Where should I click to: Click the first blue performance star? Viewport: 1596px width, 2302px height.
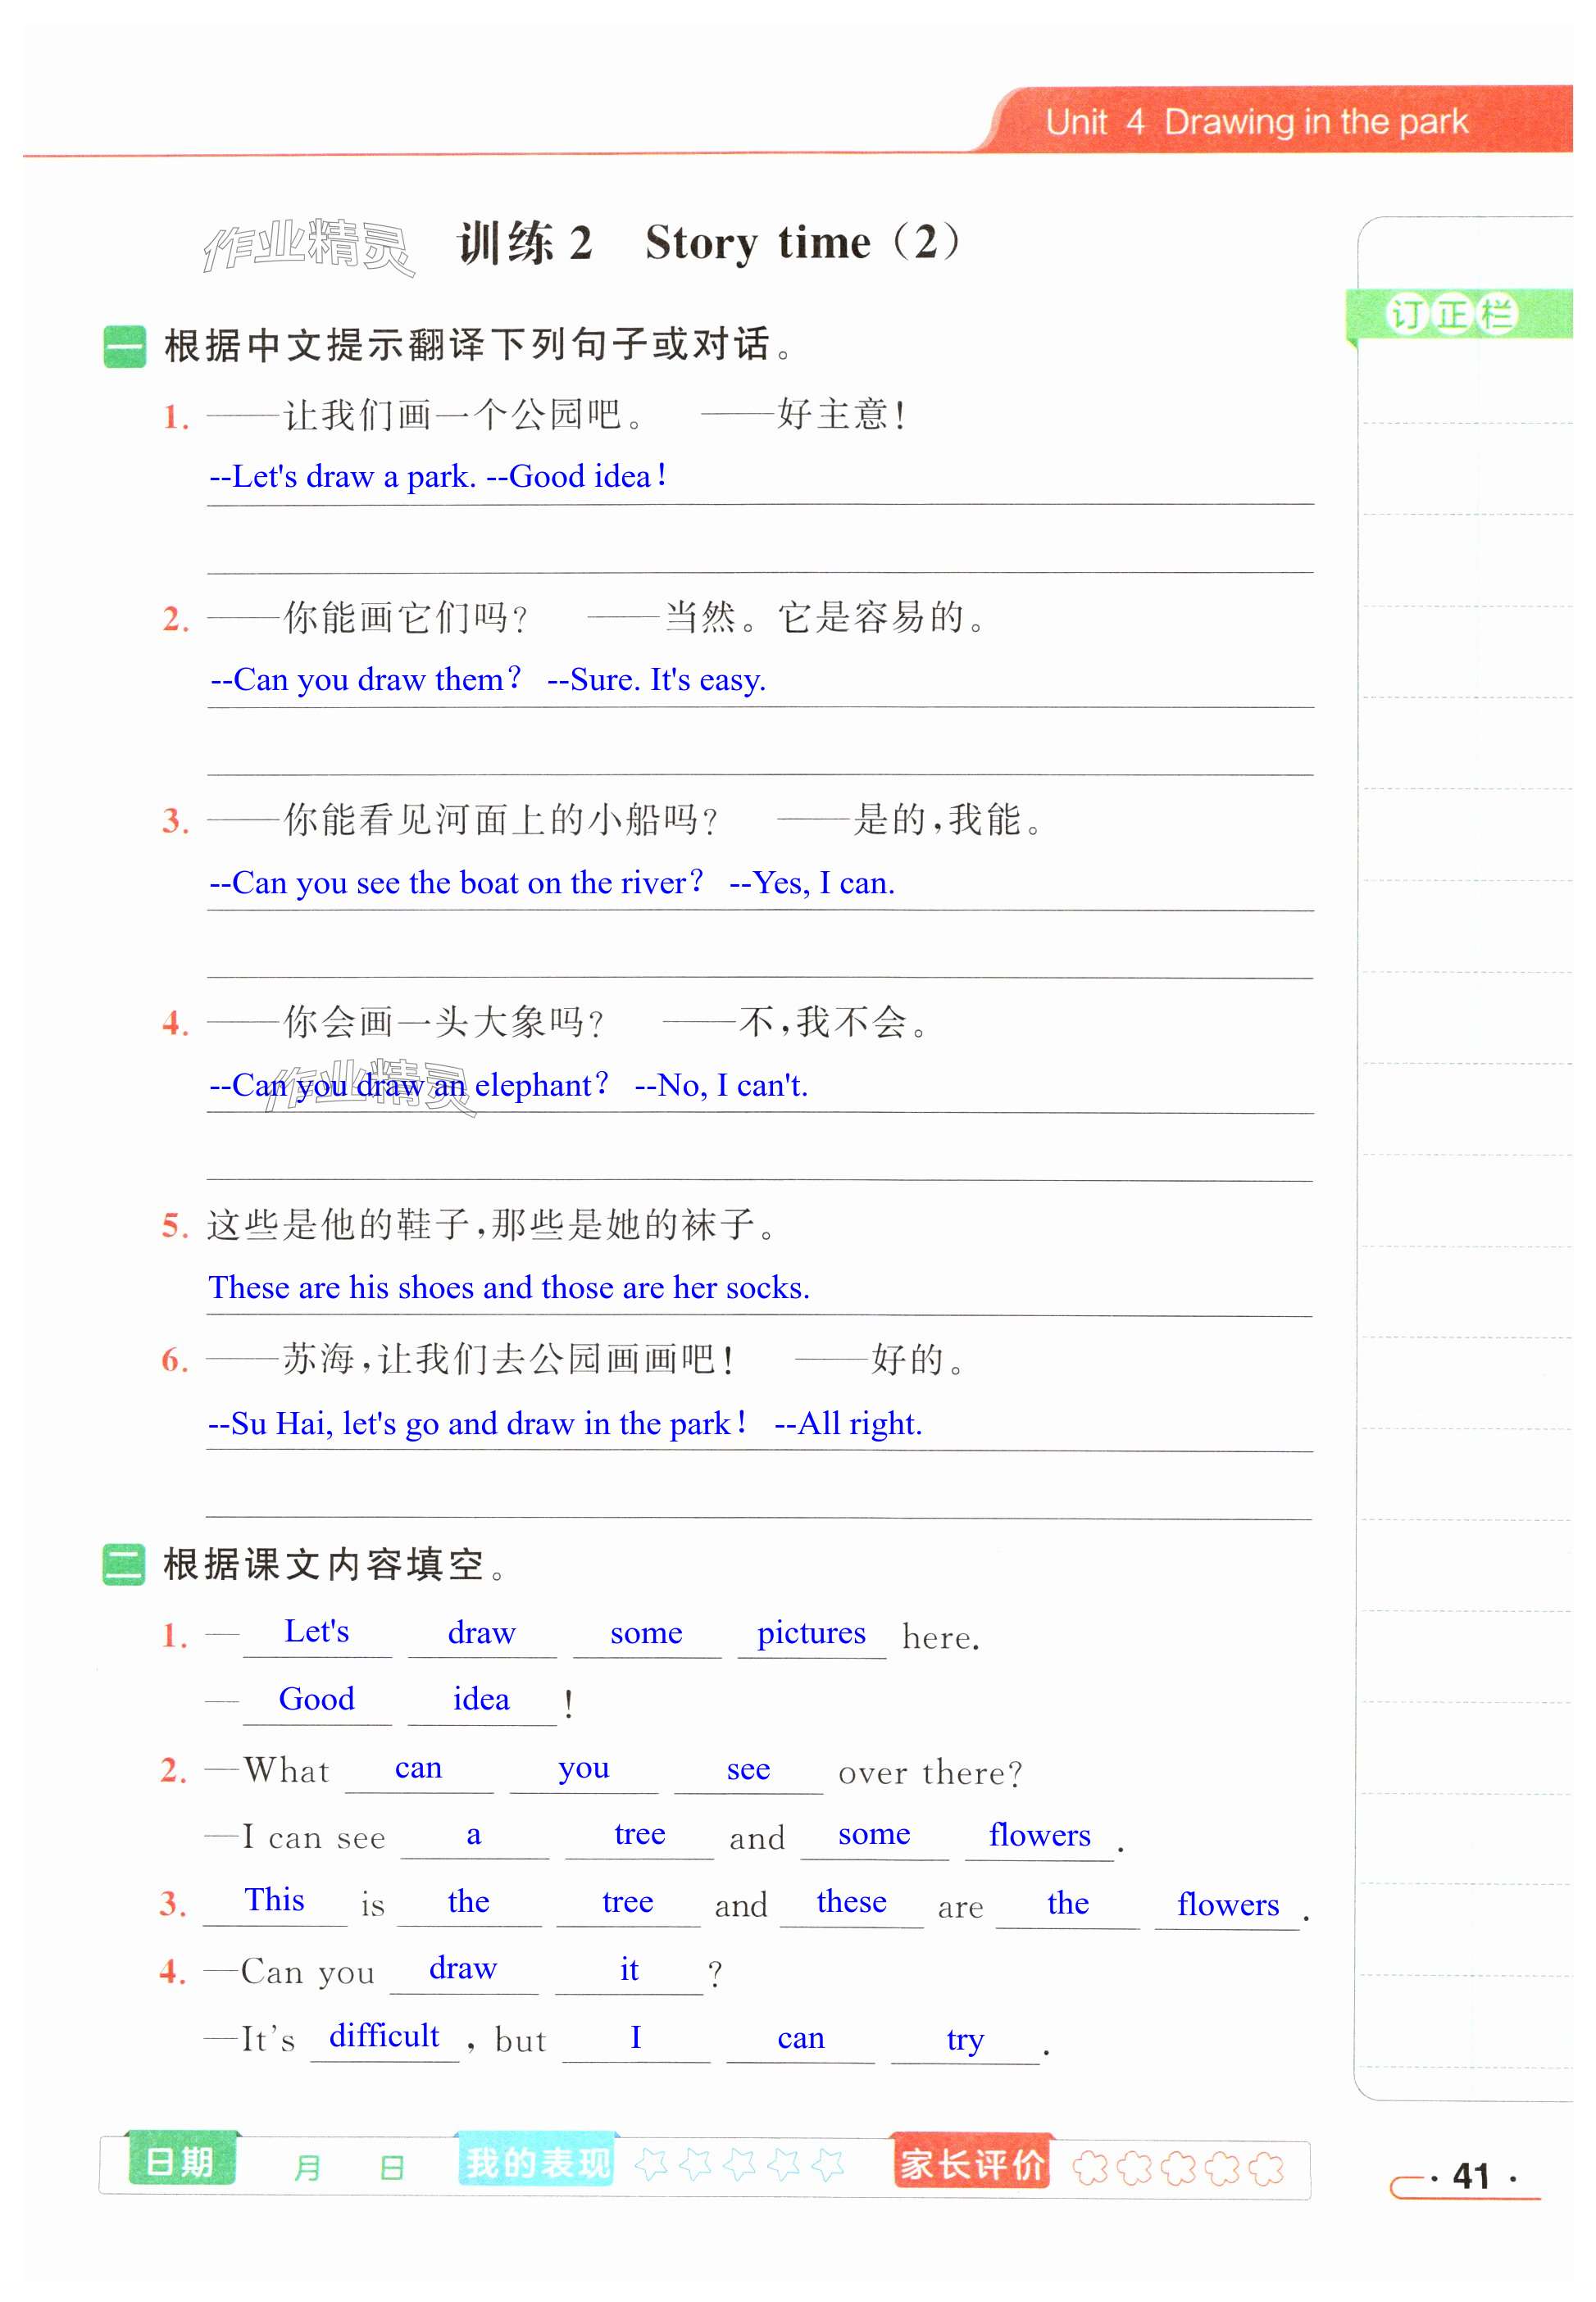(x=651, y=2164)
